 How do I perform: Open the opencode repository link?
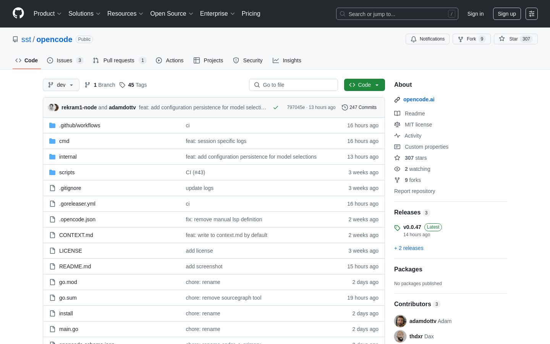(54, 39)
